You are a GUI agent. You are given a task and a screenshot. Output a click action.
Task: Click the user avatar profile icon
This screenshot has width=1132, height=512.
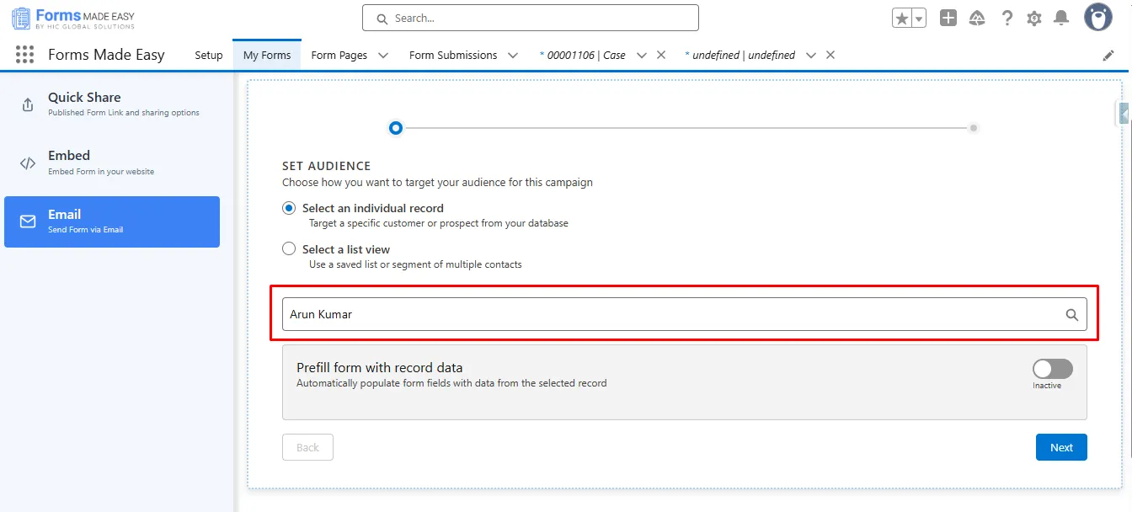click(x=1098, y=17)
